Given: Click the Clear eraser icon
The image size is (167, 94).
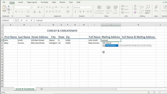Looking at the screenshot, I should tap(135, 12).
